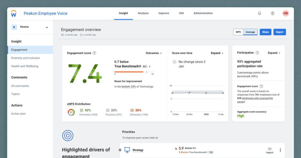Click the Share button
The width and height of the screenshot is (301, 158).
pyautogui.click(x=265, y=32)
